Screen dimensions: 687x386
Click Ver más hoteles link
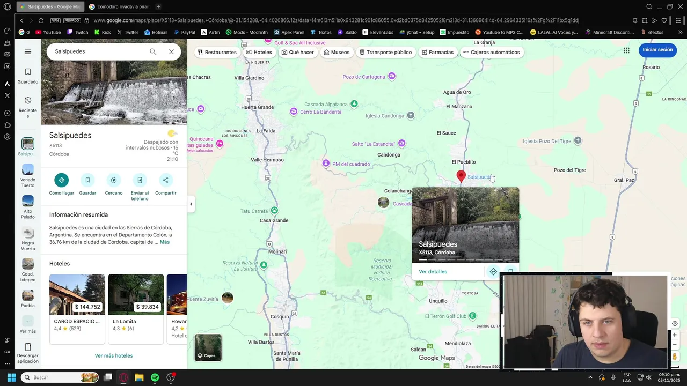click(114, 355)
